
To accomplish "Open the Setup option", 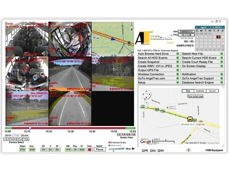I will point(159,83).
